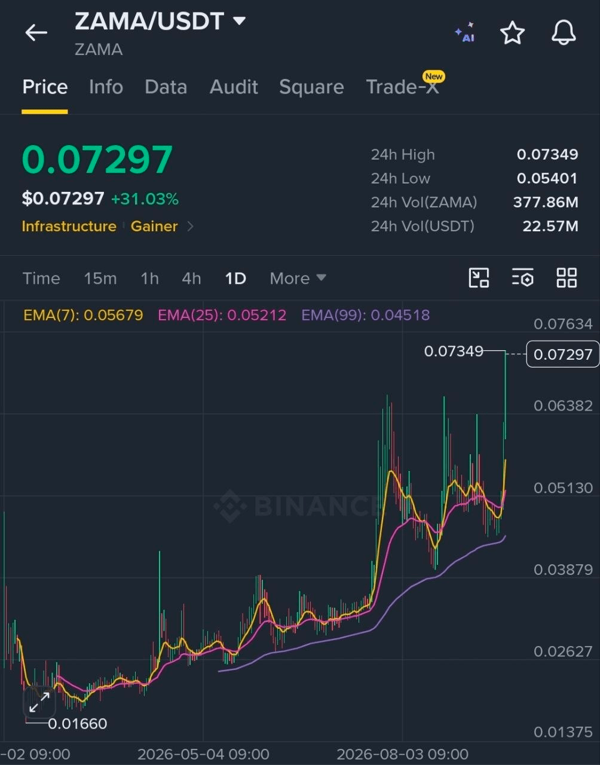Add ZAMA/USDT to favorites star

pos(512,33)
